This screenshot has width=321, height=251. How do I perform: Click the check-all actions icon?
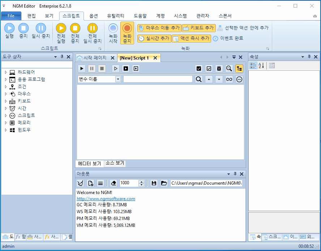(x=198, y=69)
